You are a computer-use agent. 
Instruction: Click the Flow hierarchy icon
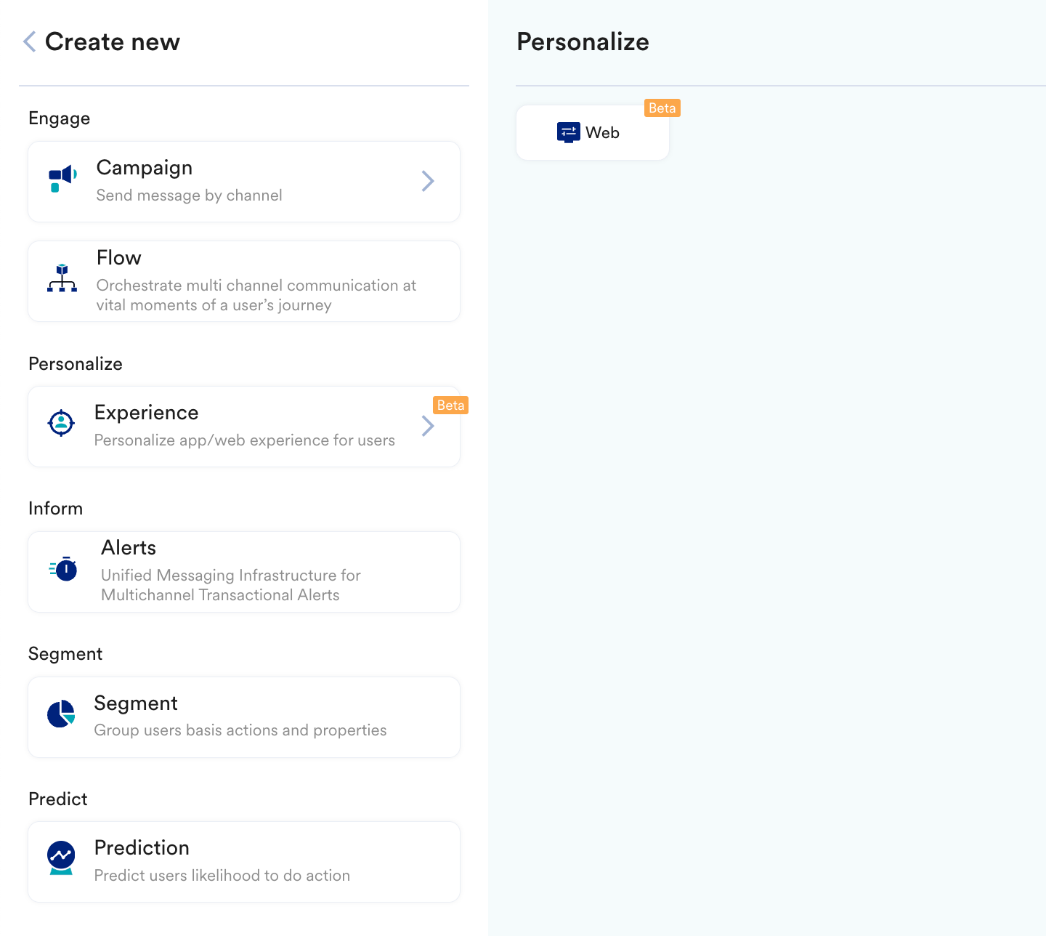[62, 278]
